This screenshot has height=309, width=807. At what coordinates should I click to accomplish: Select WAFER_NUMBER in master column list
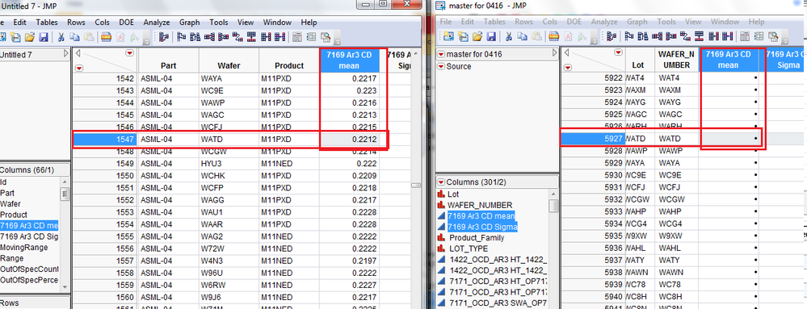(x=480, y=205)
